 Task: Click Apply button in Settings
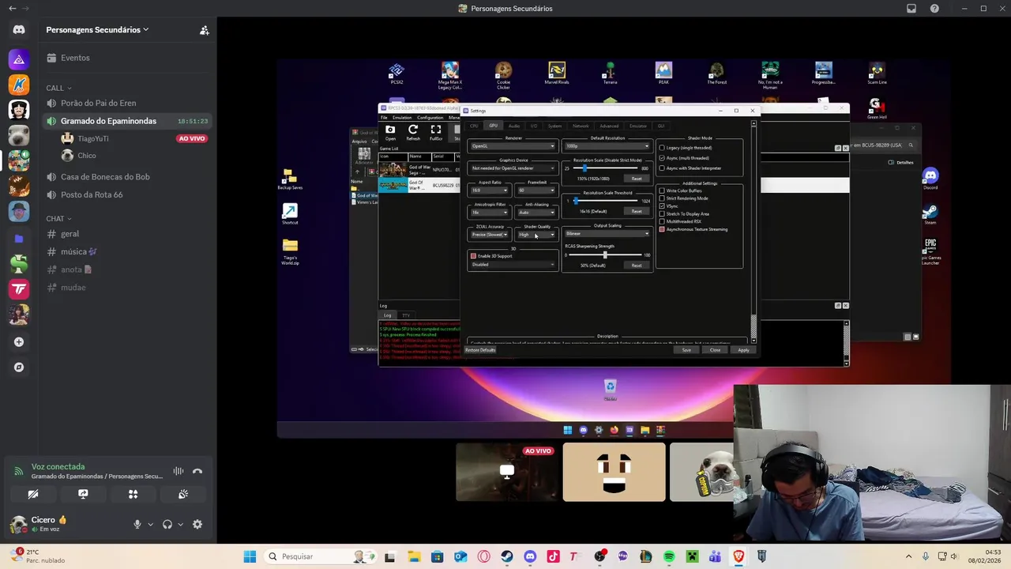743,350
